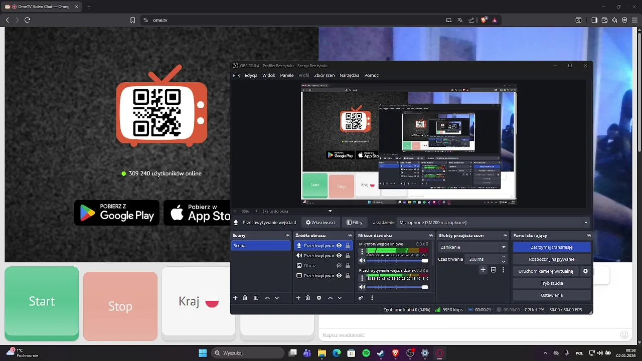Adjust Przechwytywanie wejścia dźwięku volume slider
Image resolution: width=642 pixels, height=361 pixels.
(397, 287)
